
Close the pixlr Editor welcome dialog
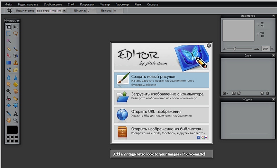[209, 46]
